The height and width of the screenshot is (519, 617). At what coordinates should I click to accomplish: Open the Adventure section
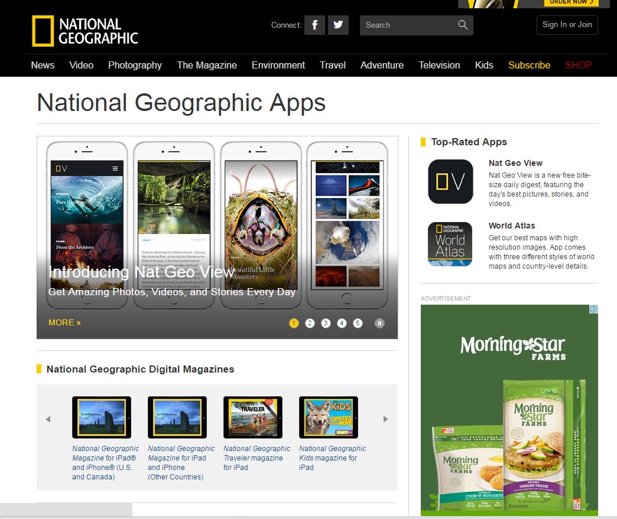[x=382, y=66]
